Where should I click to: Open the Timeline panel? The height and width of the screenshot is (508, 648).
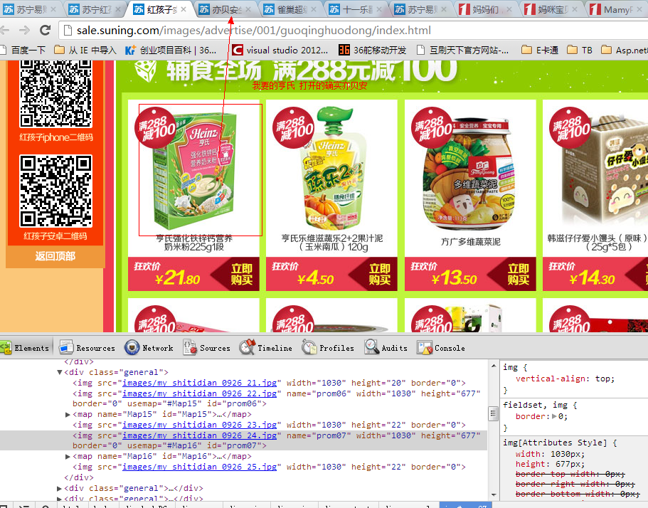266,348
